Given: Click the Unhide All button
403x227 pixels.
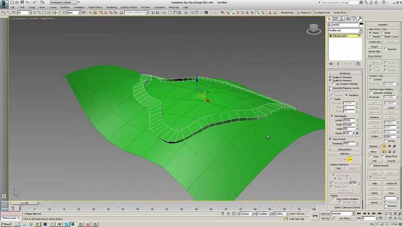Looking at the screenshot, I should coord(391,183).
